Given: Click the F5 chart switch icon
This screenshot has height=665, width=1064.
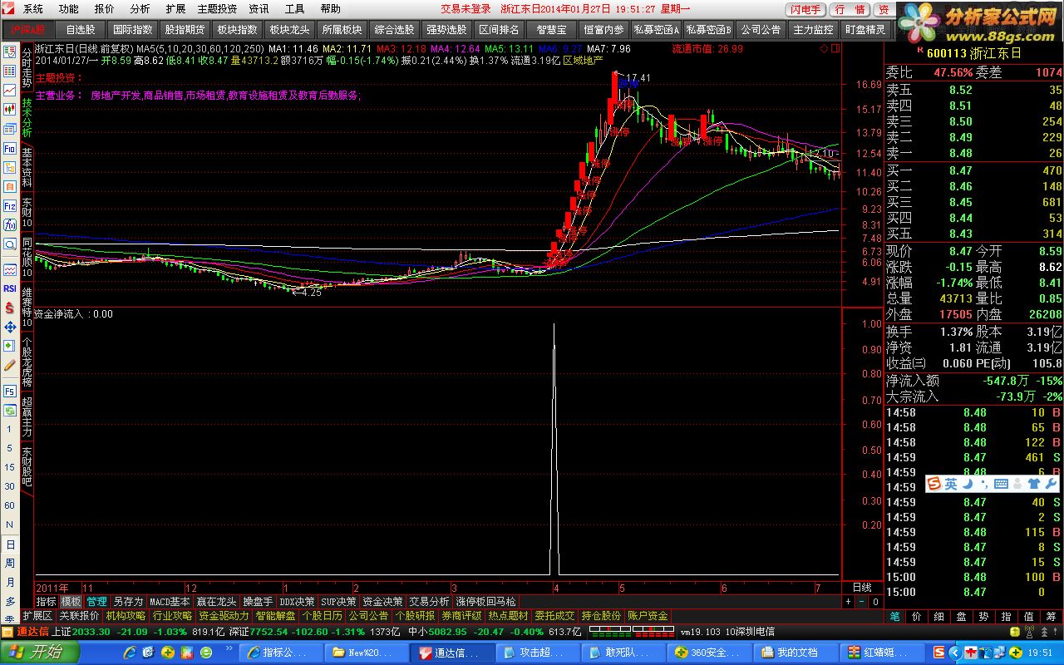Looking at the screenshot, I should [10, 391].
